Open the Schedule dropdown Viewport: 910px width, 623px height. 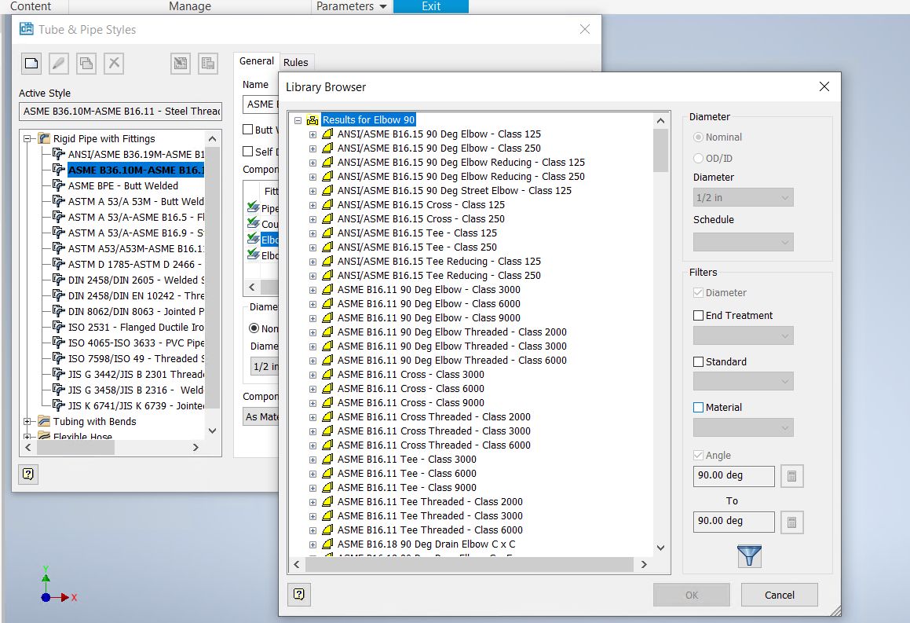point(743,242)
